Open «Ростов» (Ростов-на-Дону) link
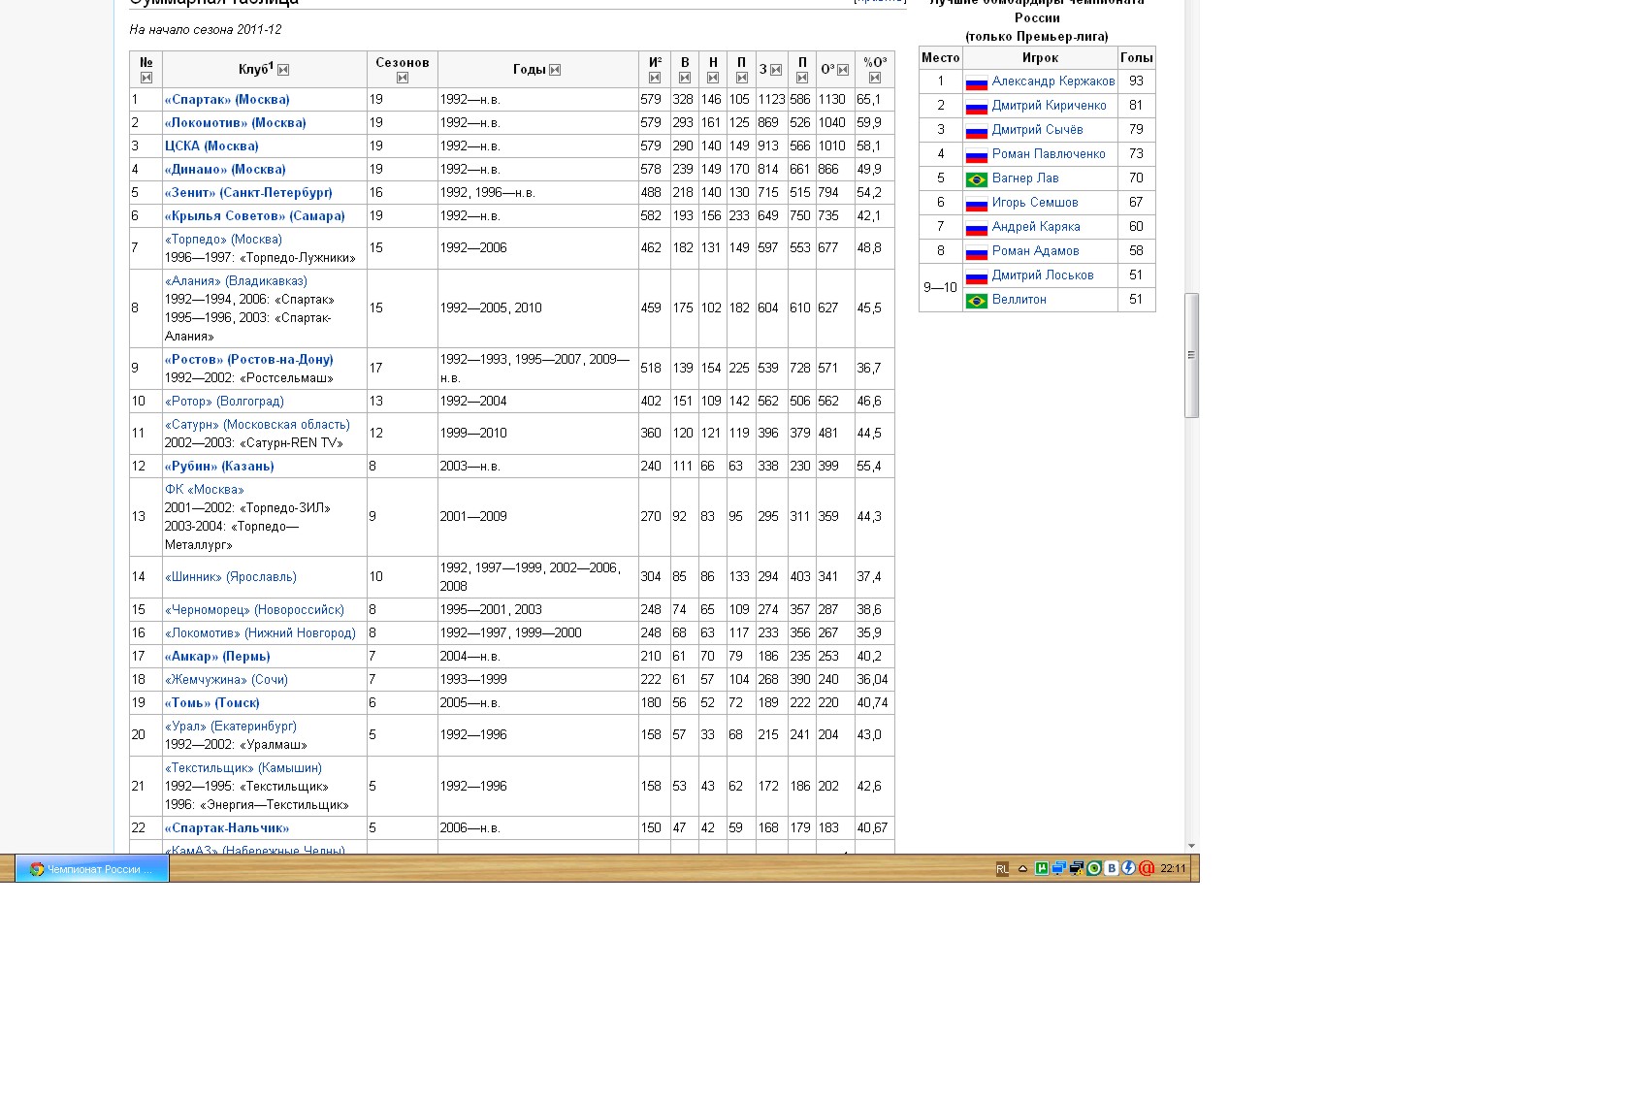This screenshot has width=1650, height=1100. point(249,359)
